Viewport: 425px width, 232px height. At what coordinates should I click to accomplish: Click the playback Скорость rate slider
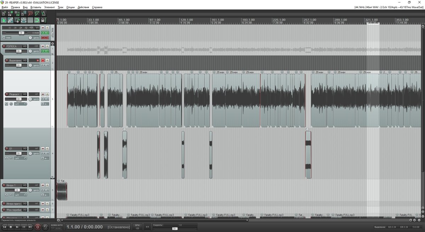point(175,228)
